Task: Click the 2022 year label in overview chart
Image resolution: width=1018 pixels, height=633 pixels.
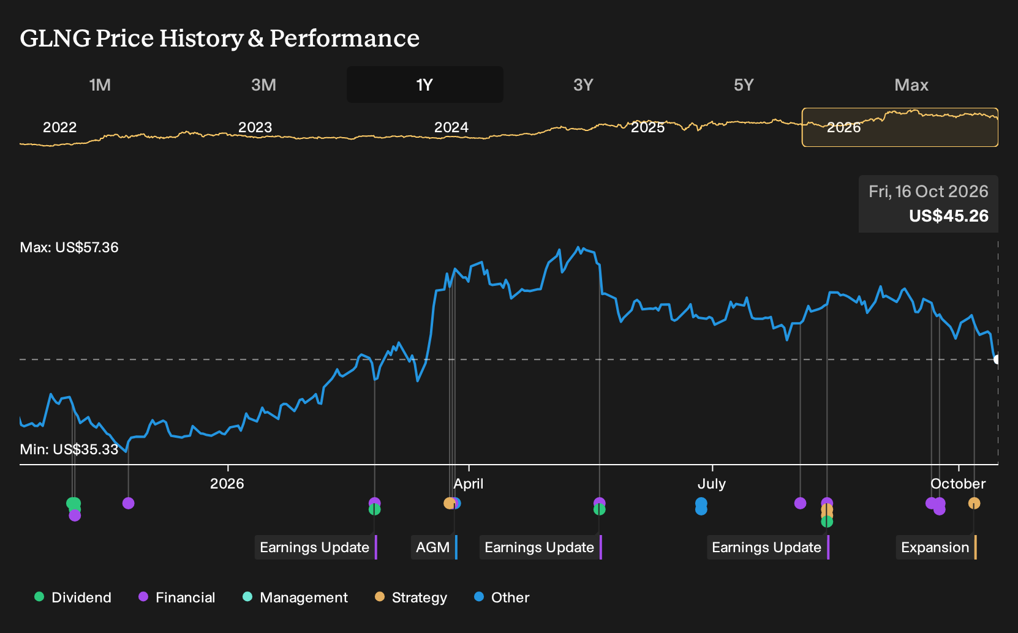Action: coord(59,127)
